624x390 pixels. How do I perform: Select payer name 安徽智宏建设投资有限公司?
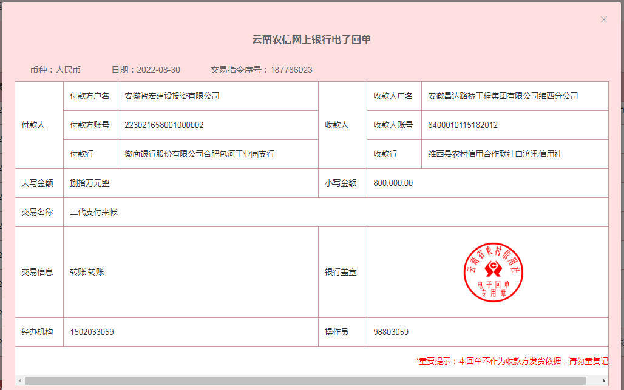(172, 96)
